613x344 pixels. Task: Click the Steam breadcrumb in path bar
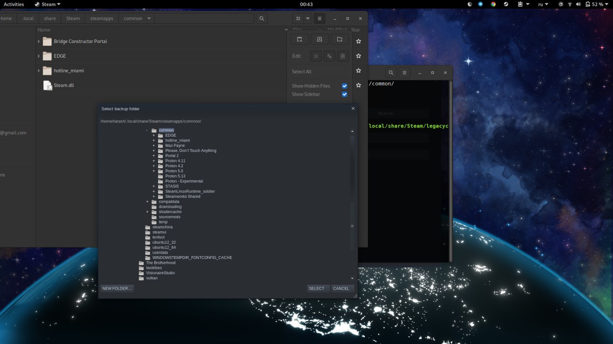pyautogui.click(x=73, y=19)
